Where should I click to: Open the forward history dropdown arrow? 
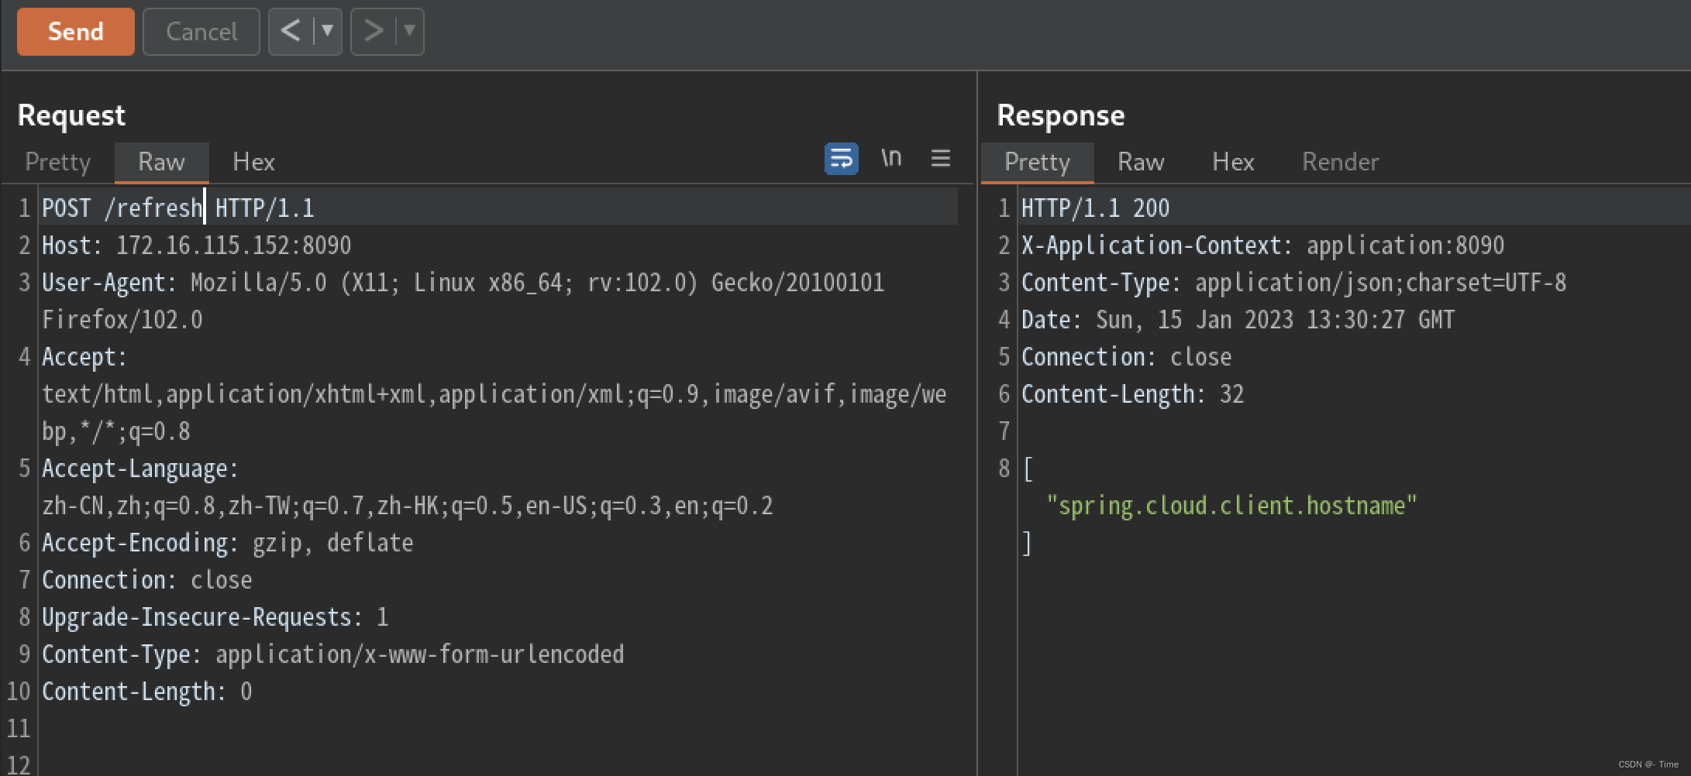(x=410, y=32)
